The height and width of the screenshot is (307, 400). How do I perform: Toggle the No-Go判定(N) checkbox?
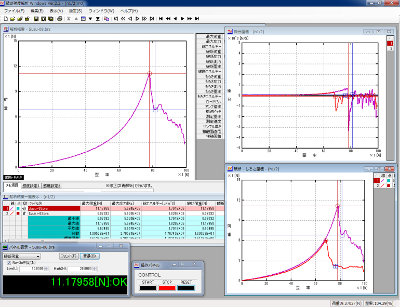(8, 263)
